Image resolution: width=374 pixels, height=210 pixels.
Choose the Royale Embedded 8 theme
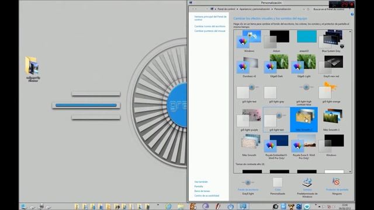[276, 146]
